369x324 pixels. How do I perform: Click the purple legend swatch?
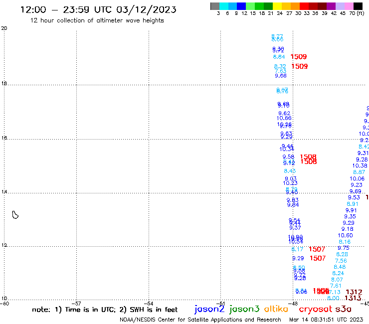click(x=331, y=6)
